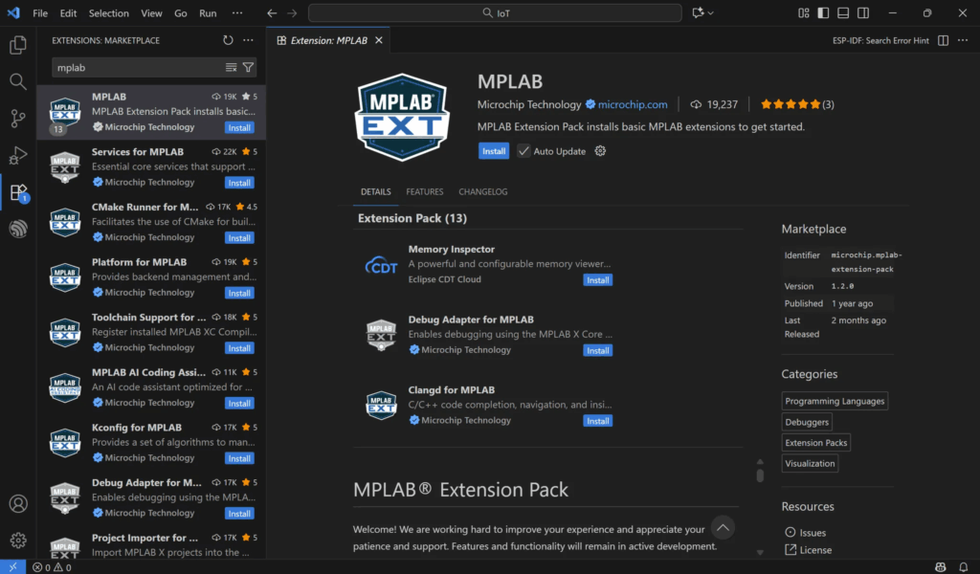The width and height of the screenshot is (980, 574).
Task: Click the extension page vertical scrollbar
Action: 760,475
